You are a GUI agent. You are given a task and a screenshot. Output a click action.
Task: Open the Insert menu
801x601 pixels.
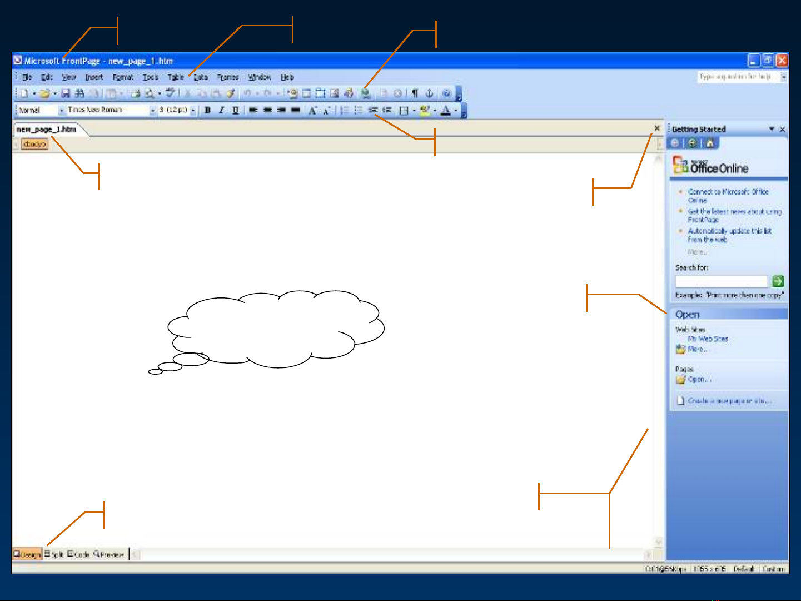coord(94,77)
